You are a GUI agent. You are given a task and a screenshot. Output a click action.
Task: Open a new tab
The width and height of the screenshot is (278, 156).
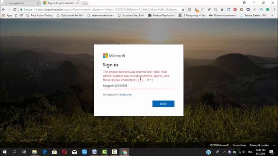pos(85,3)
